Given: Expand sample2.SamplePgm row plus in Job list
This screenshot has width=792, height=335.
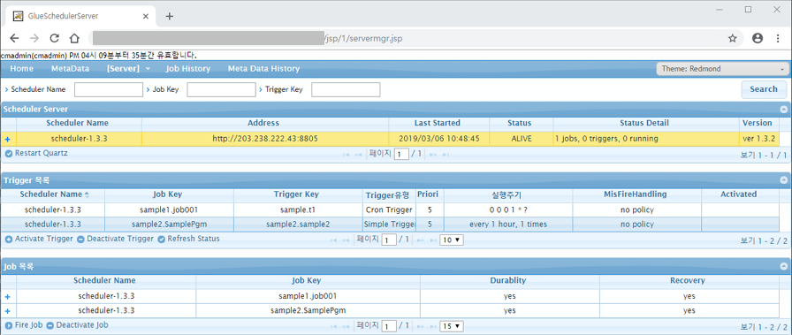Looking at the screenshot, I should [8, 311].
